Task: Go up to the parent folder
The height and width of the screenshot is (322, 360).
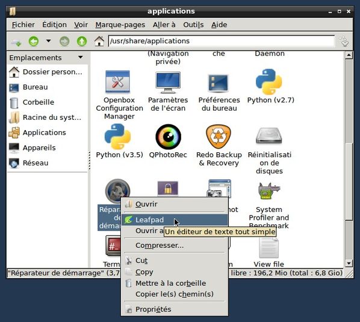Action: click(x=82, y=42)
